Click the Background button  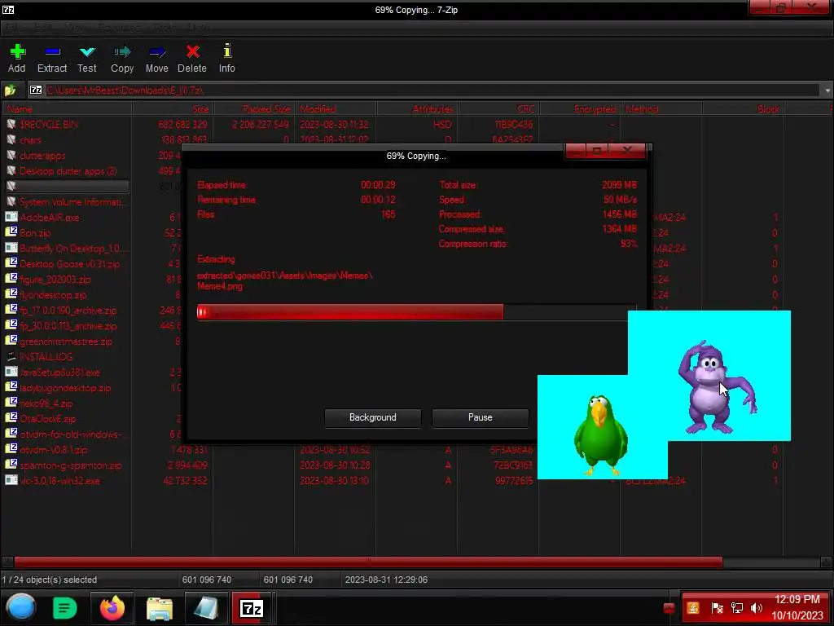coord(373,417)
